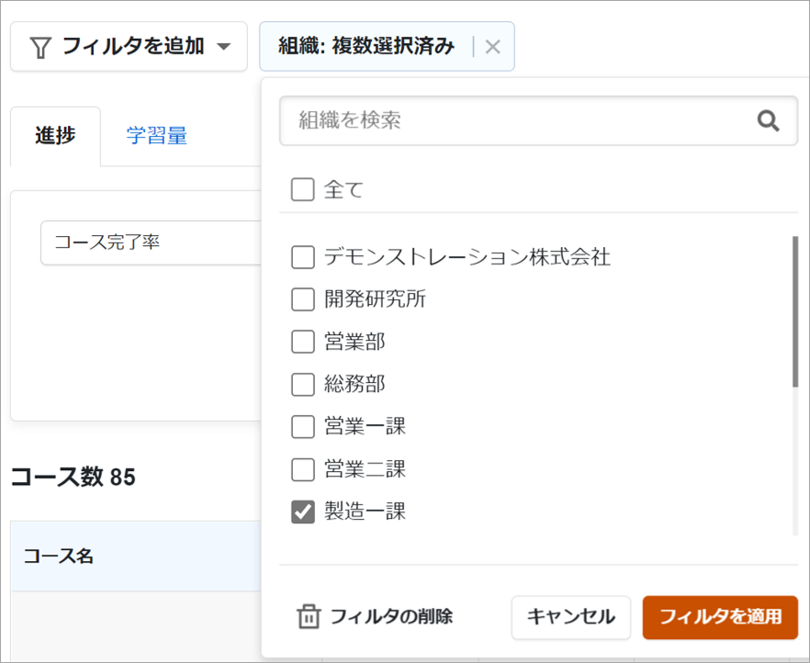810x663 pixels.
Task: Click the 組織を検索 search field
Action: click(538, 120)
